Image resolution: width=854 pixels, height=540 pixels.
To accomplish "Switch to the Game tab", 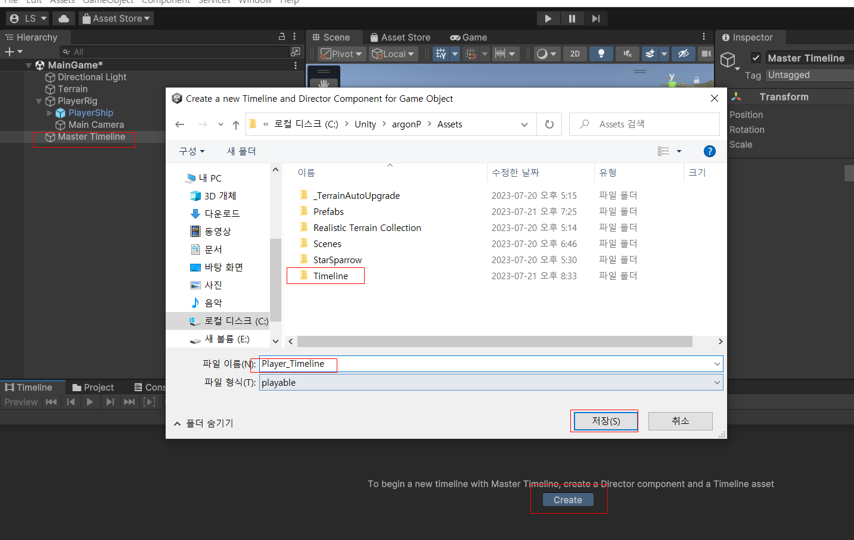I will 468,38.
